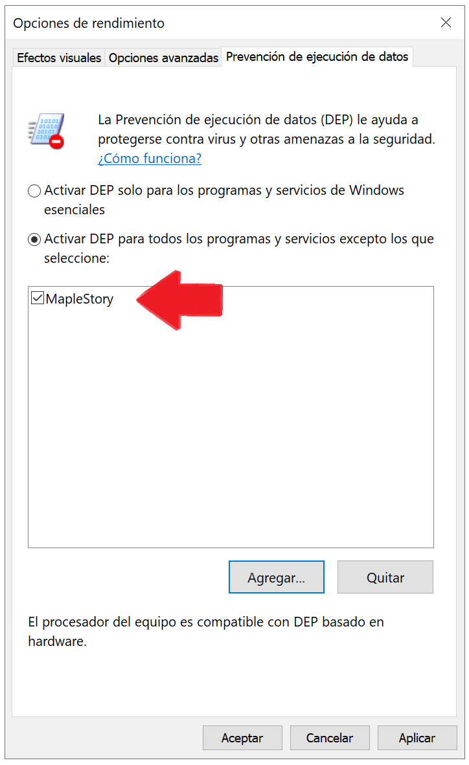Select DEP only for essential Windows programs
The width and height of the screenshot is (469, 765).
pyautogui.click(x=34, y=191)
